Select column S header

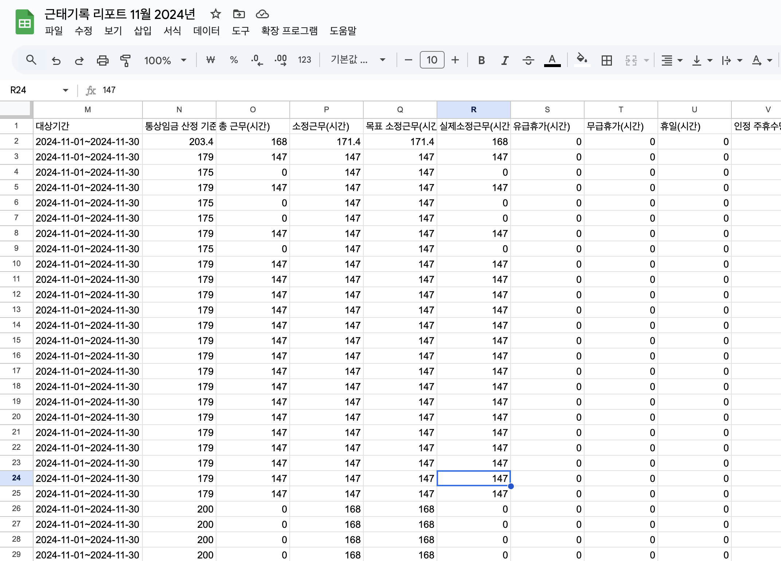tap(547, 110)
